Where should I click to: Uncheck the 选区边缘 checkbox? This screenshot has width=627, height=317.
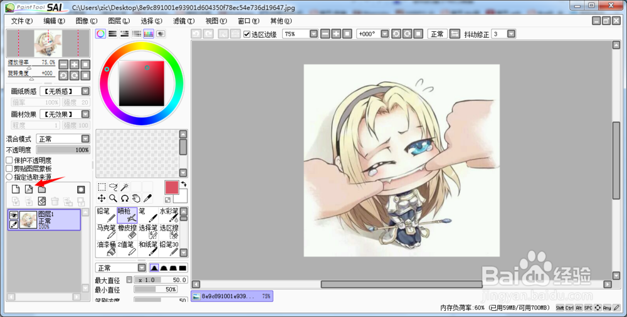(x=246, y=34)
